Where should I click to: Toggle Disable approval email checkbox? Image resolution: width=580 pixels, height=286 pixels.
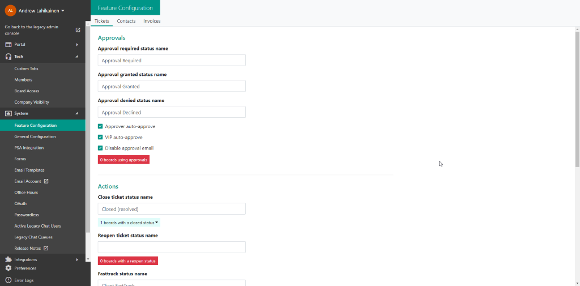100,148
